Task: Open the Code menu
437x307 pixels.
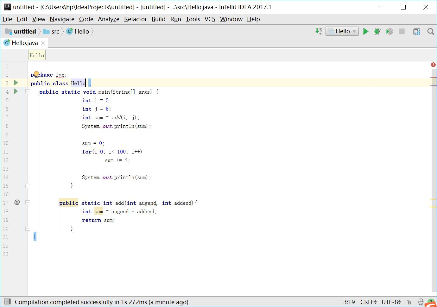Action: coord(86,19)
